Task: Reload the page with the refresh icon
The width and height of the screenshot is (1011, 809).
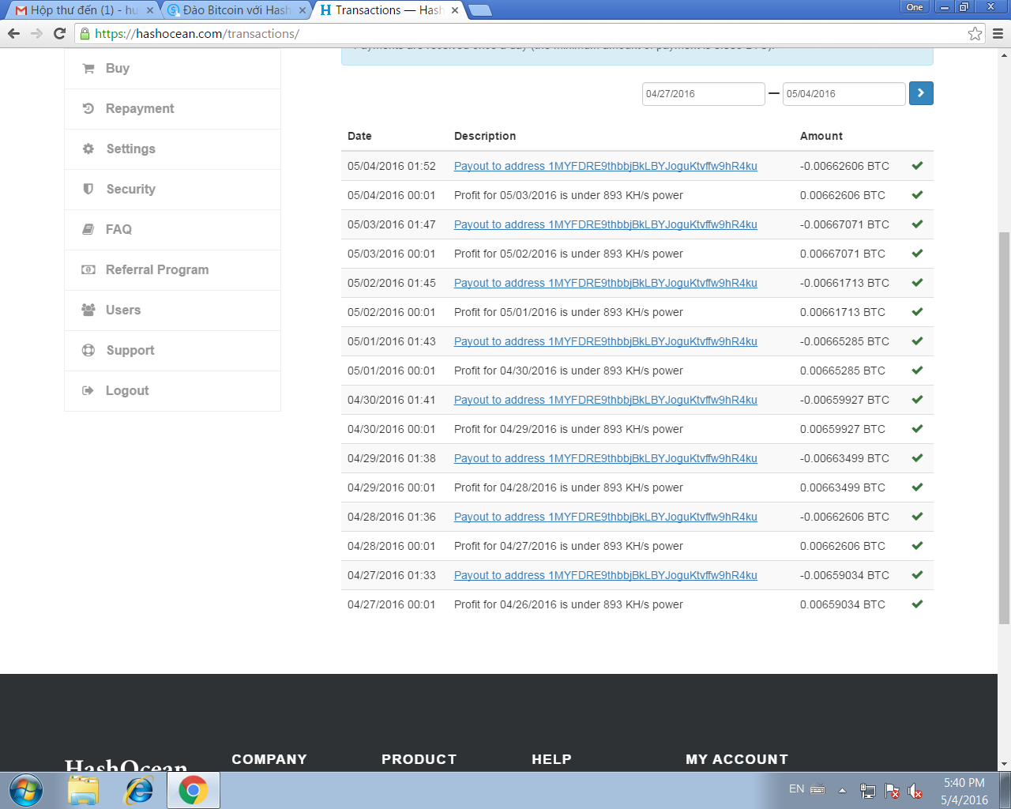Action: (x=59, y=33)
